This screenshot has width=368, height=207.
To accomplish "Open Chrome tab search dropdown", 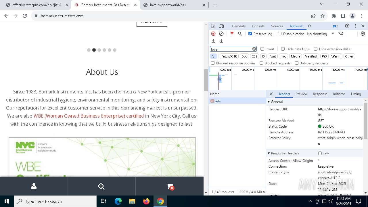I will (x=322, y=4).
